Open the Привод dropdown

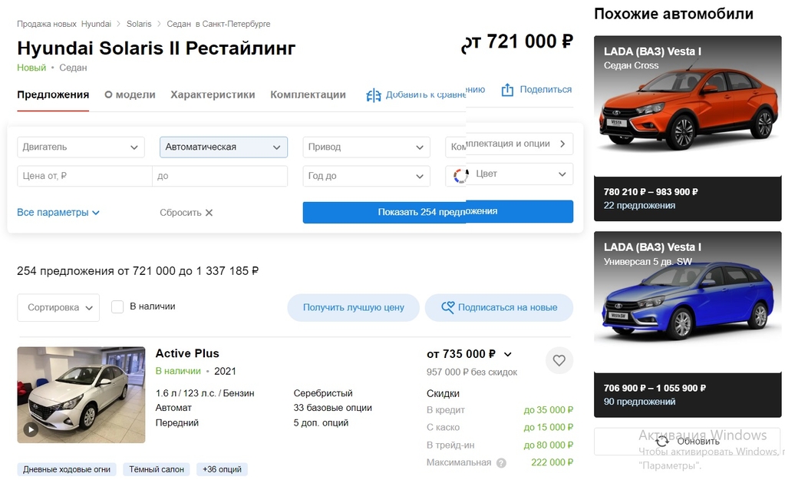(x=366, y=147)
